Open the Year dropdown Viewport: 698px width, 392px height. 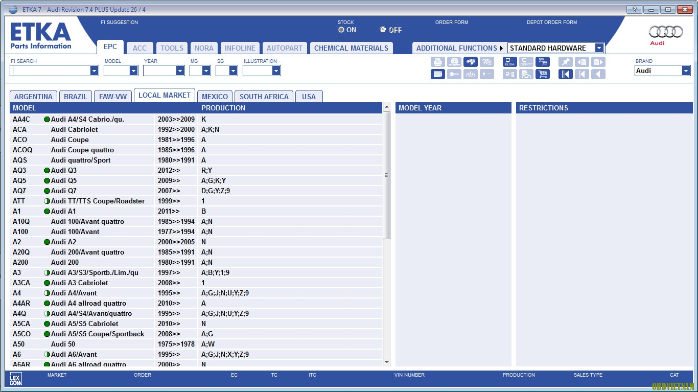[180, 71]
